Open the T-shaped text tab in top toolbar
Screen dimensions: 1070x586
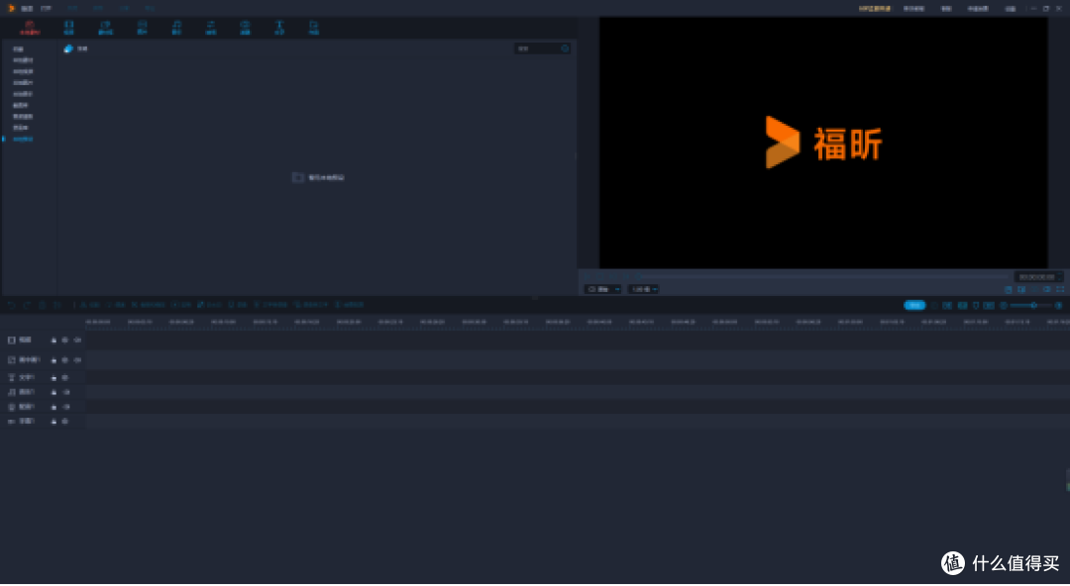pos(279,28)
